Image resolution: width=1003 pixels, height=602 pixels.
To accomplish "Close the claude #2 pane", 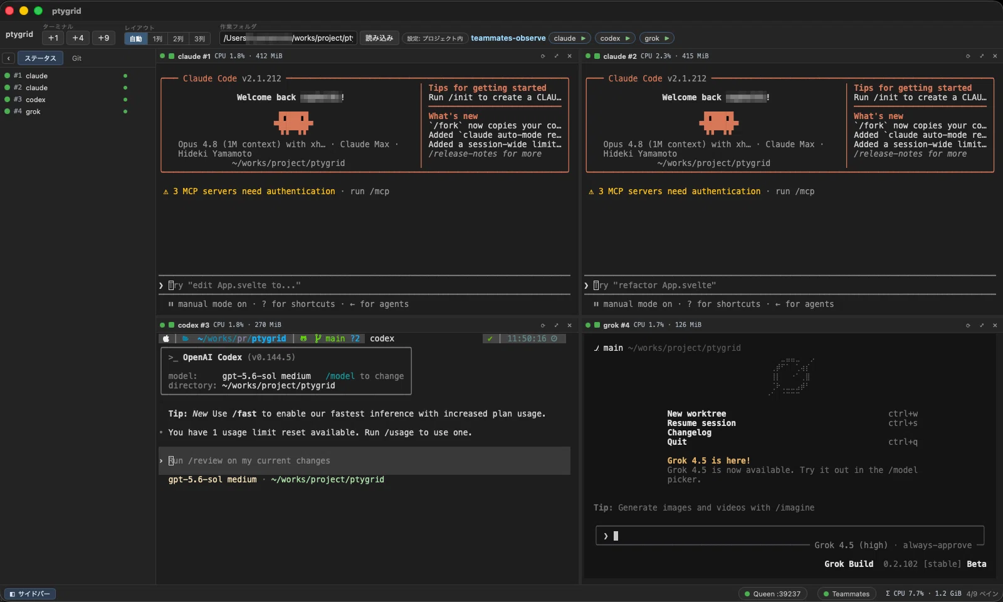I will point(995,56).
